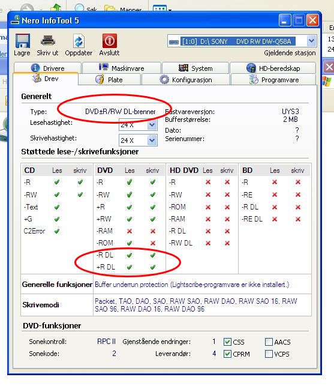Open the Drivere tab
The width and height of the screenshot is (334, 386).
tap(47, 68)
